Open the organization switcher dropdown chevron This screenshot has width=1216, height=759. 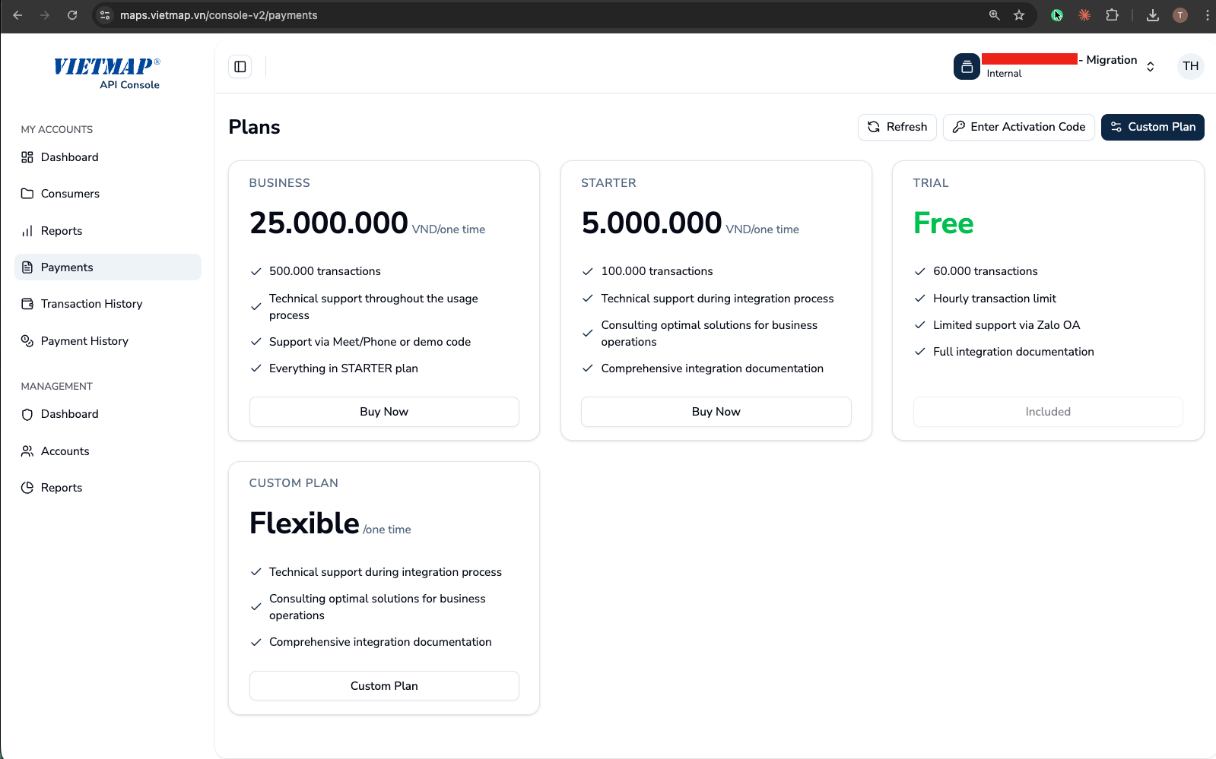point(1150,67)
